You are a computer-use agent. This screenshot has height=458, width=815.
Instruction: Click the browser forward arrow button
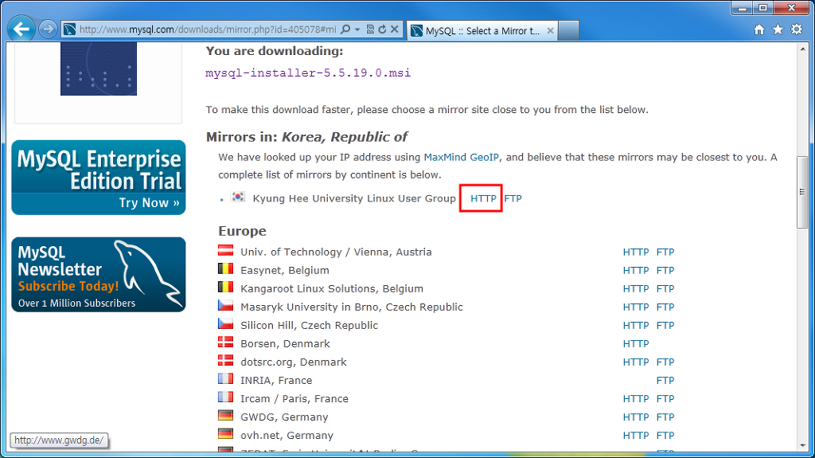[48, 29]
